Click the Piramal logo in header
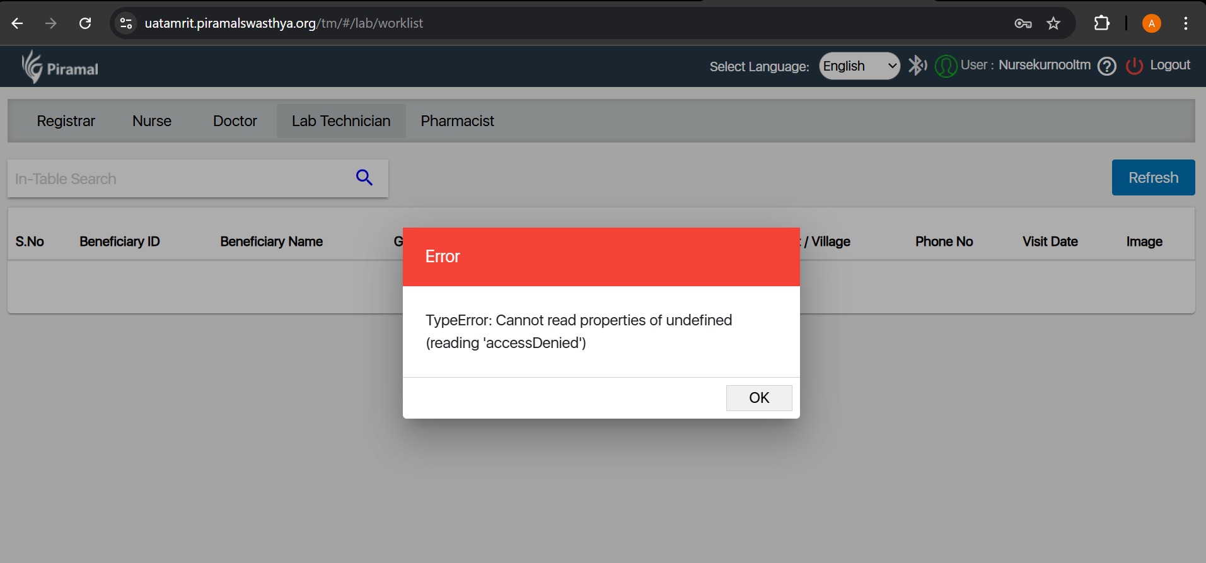Screen dimensions: 1206x563 (60, 67)
